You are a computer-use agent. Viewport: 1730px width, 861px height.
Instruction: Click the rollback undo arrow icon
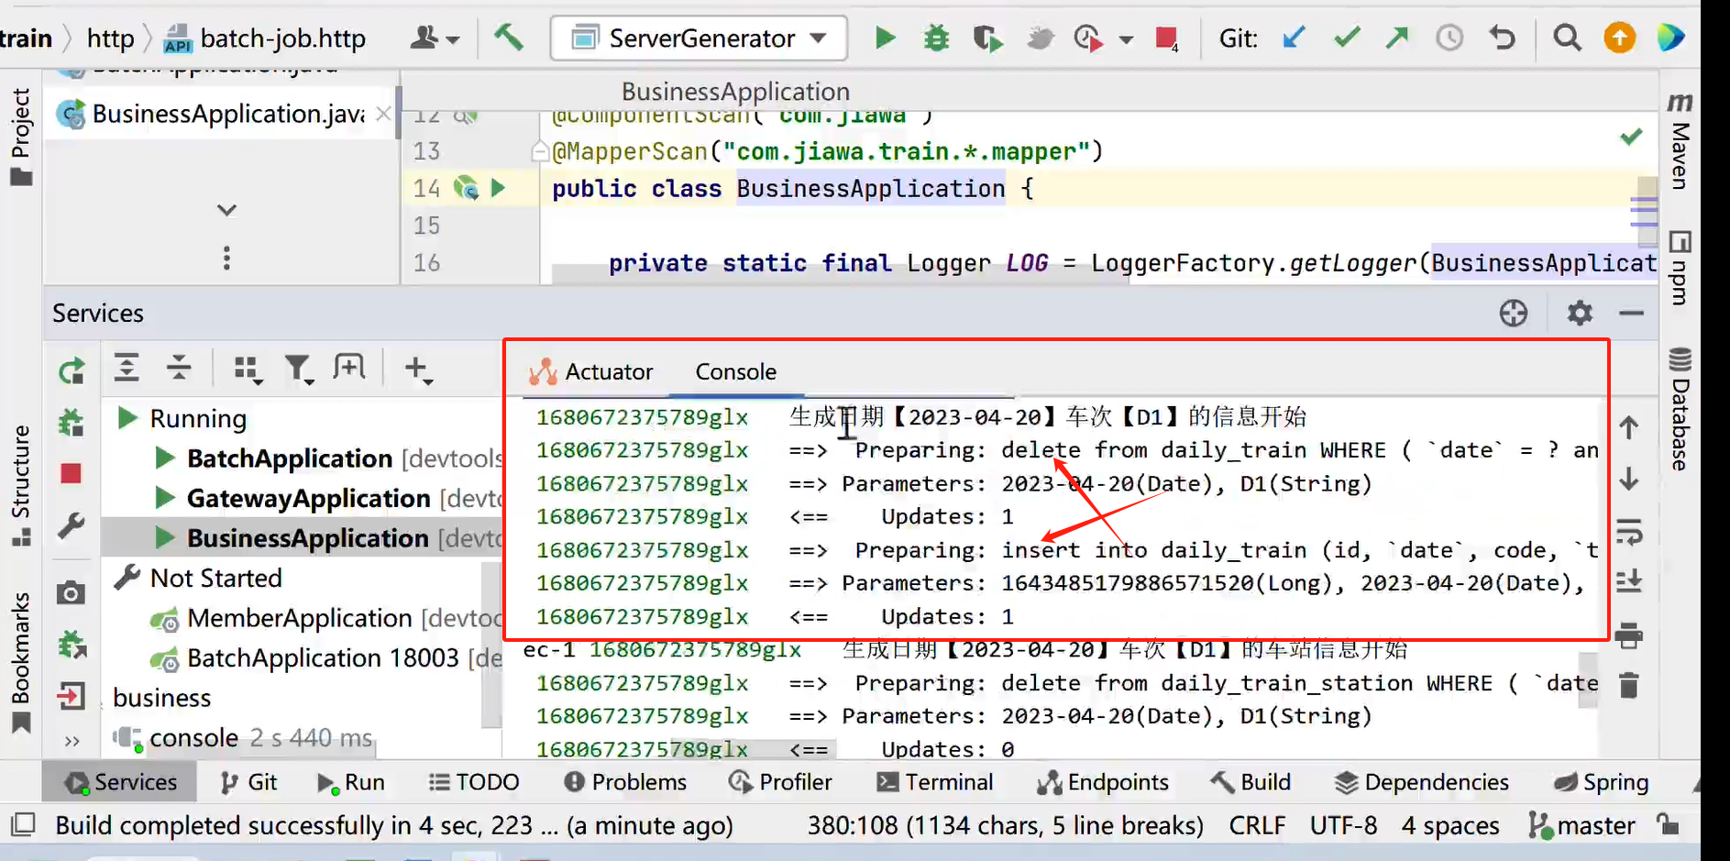coord(1502,38)
